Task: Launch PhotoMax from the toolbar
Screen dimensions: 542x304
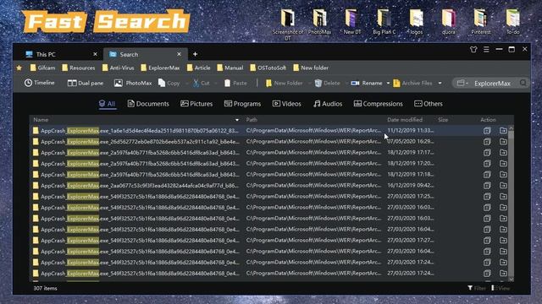Action: pyautogui.click(x=133, y=83)
